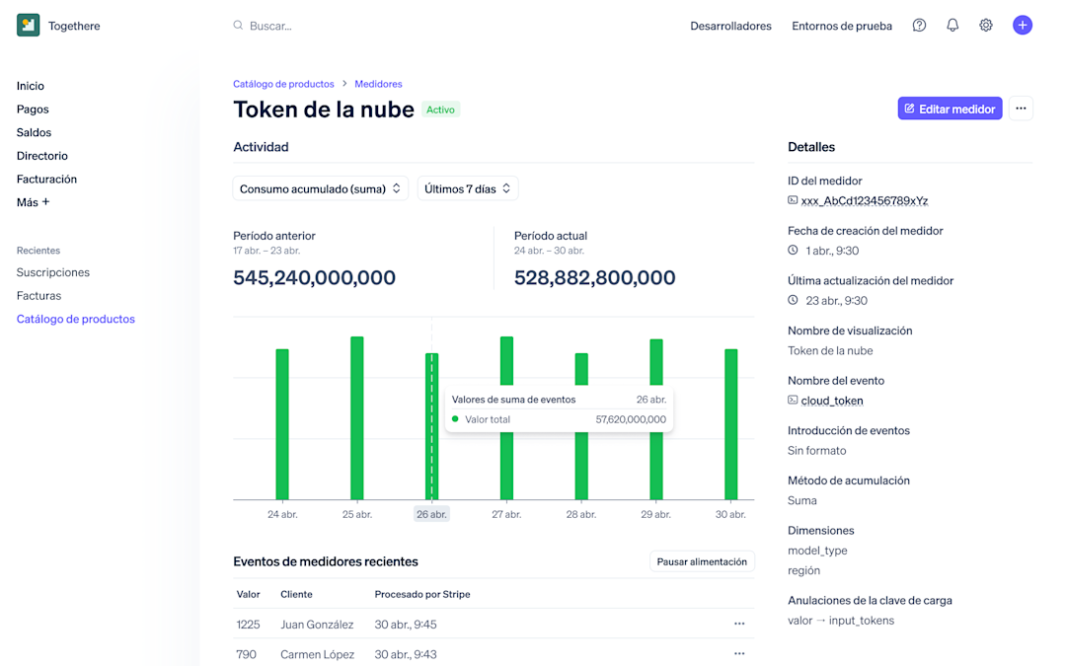
Task: Open the help question mark icon
Action: tap(919, 25)
